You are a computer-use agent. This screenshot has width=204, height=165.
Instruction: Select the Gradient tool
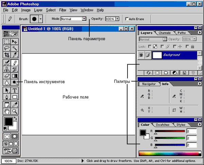(x=15, y=76)
